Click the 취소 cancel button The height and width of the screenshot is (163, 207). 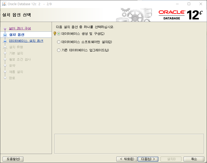[194, 159]
